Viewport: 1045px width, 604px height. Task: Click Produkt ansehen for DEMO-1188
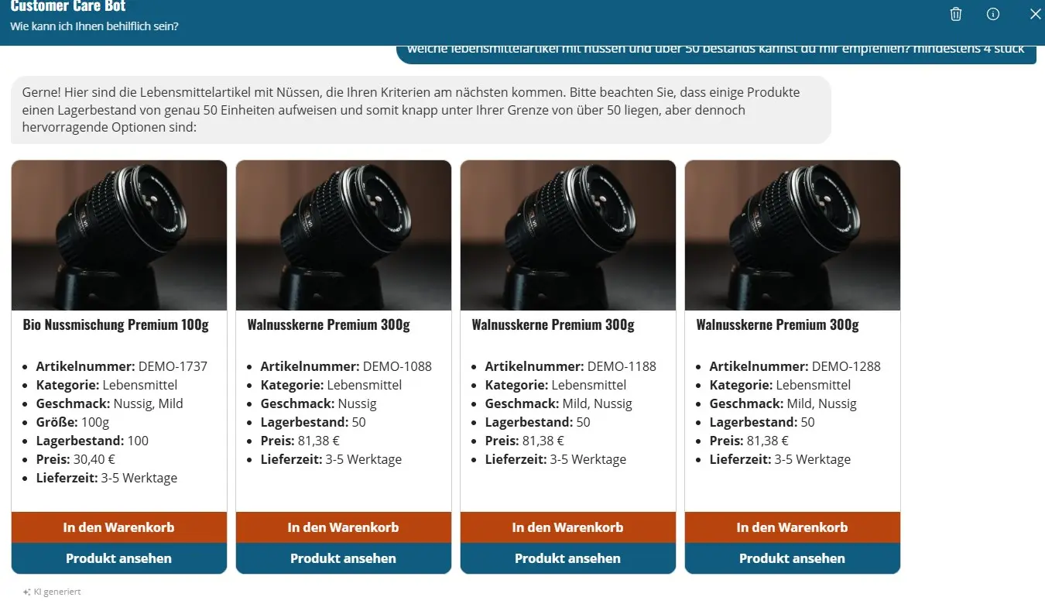(x=568, y=558)
